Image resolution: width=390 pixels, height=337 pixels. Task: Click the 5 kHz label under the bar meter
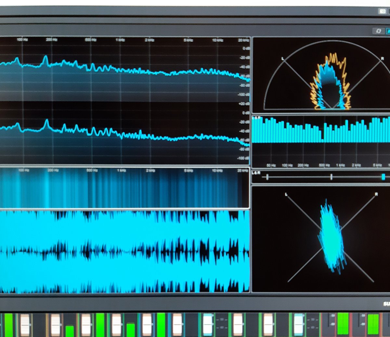coord(377,165)
